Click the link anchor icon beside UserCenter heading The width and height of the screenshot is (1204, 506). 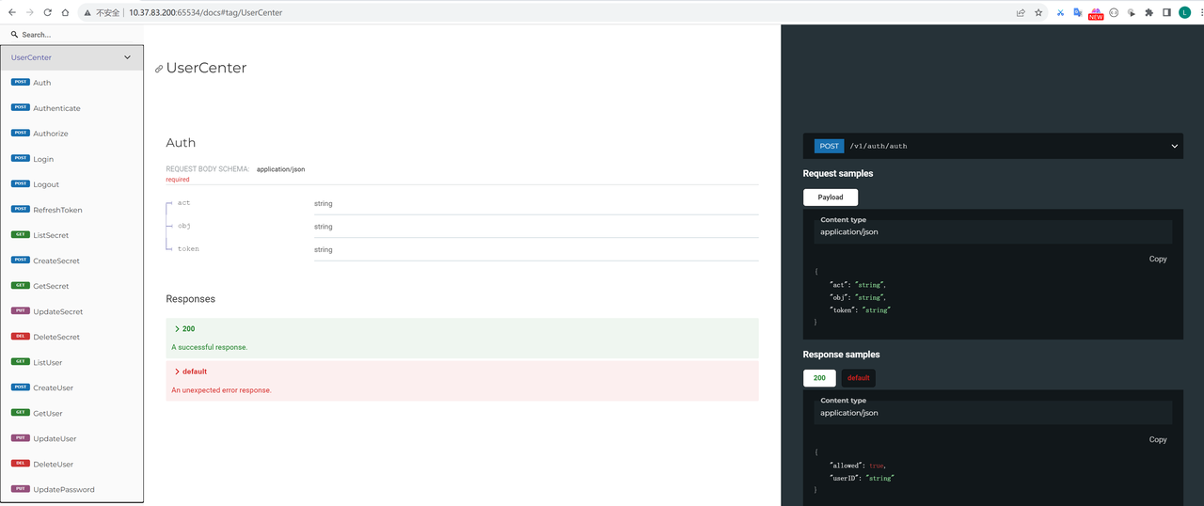click(x=159, y=69)
